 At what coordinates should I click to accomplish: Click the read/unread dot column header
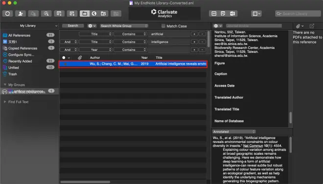click(64, 58)
